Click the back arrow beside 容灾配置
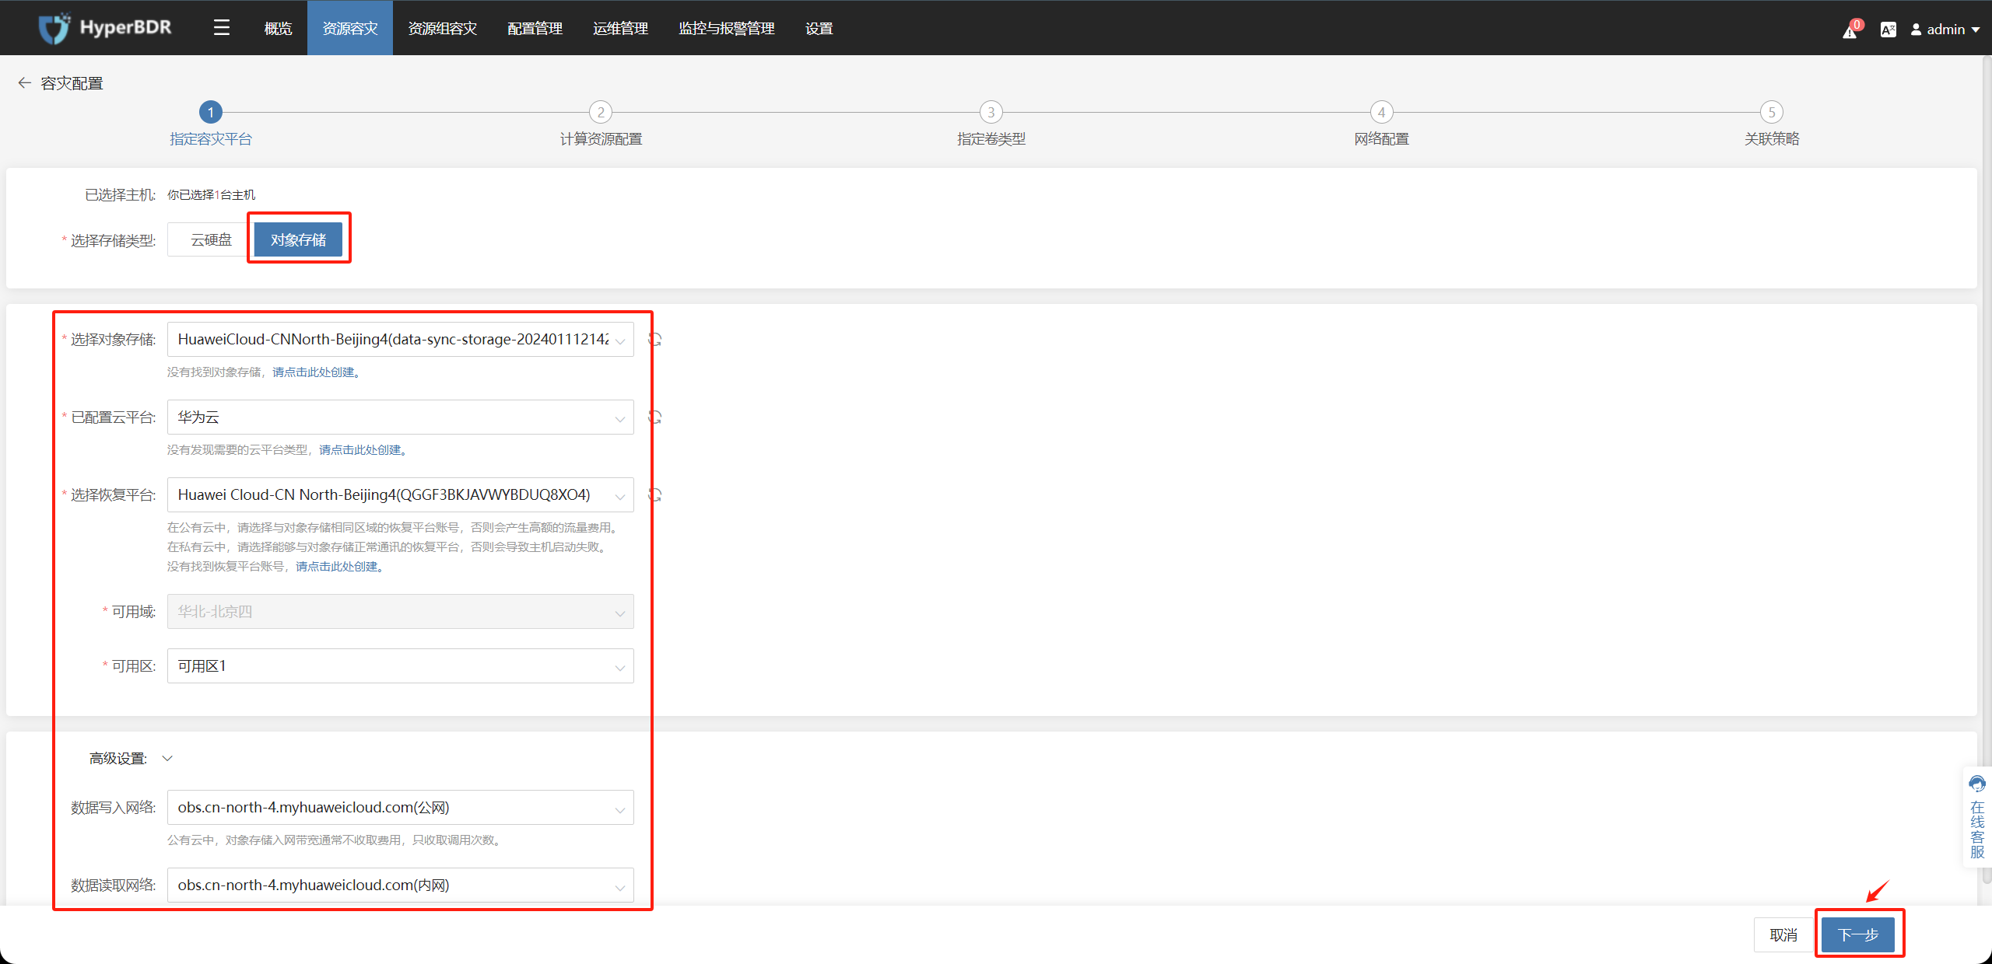Screen dimensions: 1992x964 [x=24, y=82]
